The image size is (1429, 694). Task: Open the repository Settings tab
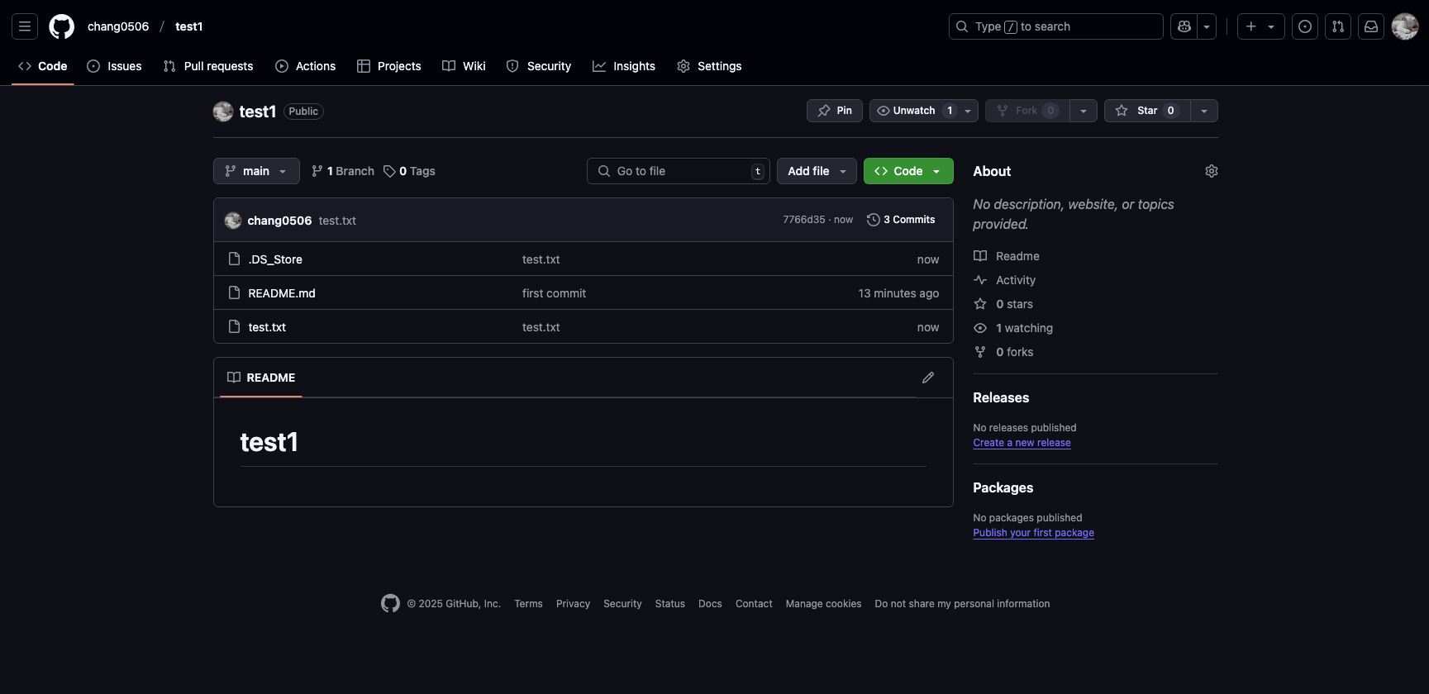point(709,66)
